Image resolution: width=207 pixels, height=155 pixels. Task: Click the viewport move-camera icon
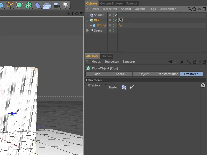point(68,13)
